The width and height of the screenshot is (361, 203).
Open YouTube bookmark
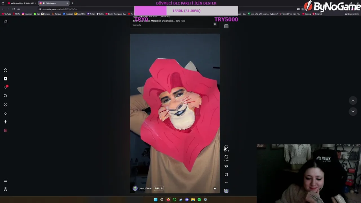[x=6, y=14]
